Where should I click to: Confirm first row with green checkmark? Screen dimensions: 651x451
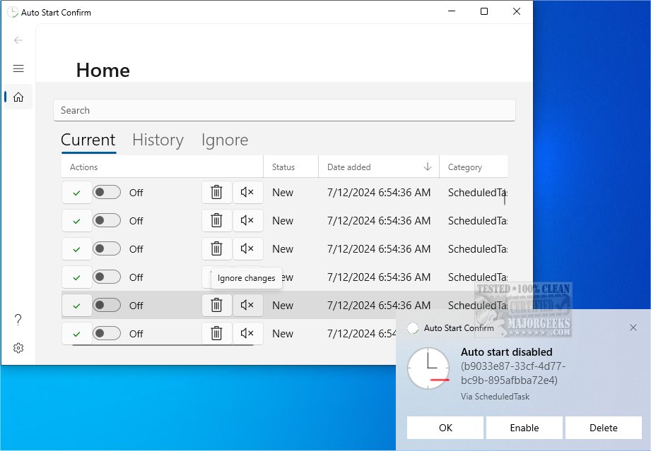[x=76, y=193]
